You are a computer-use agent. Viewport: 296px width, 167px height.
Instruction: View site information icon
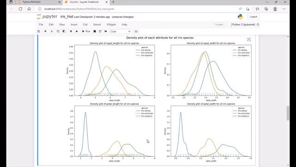[40, 9]
